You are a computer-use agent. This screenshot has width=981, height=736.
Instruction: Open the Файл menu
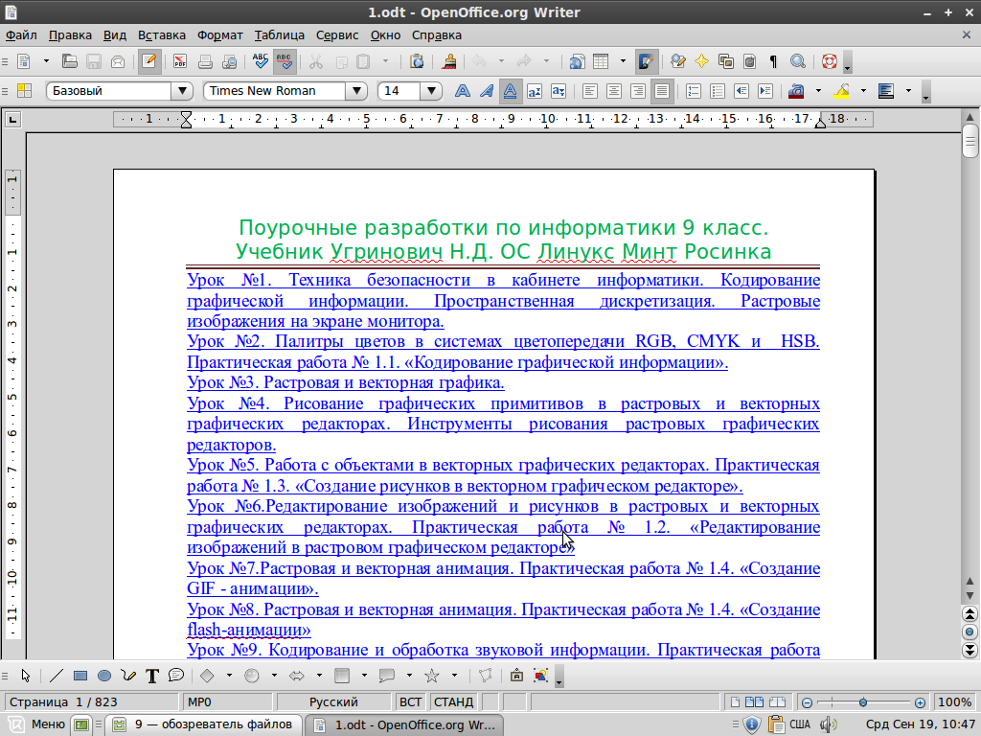pyautogui.click(x=21, y=35)
